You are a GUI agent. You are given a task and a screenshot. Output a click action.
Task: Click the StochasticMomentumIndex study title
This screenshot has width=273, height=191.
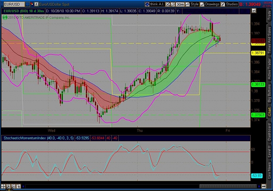pos(38,138)
